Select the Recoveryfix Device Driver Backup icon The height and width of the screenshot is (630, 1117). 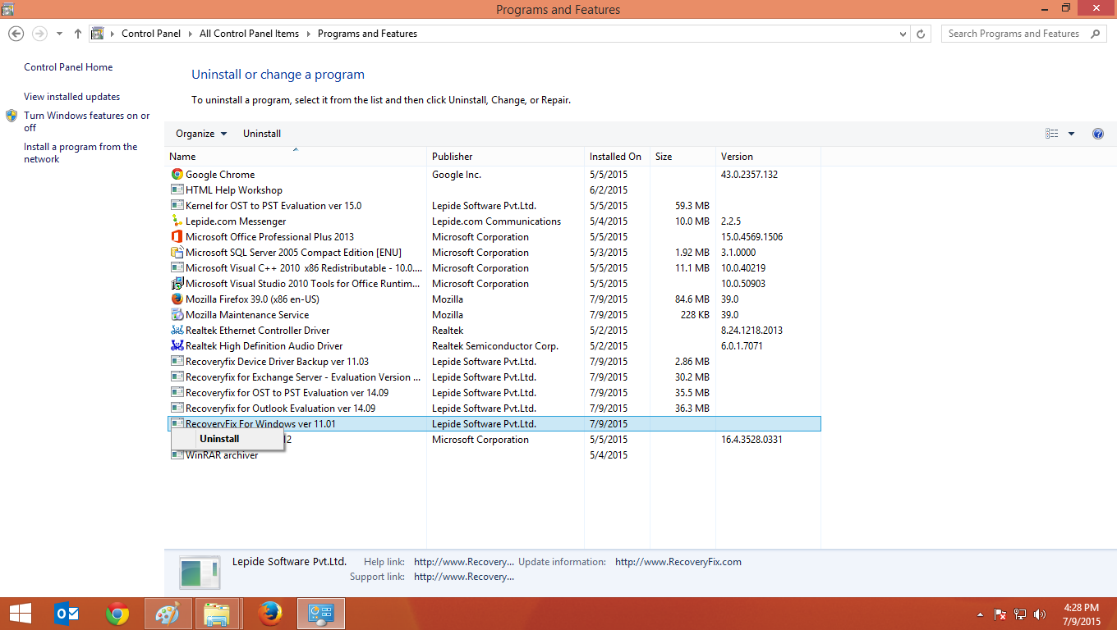point(177,362)
